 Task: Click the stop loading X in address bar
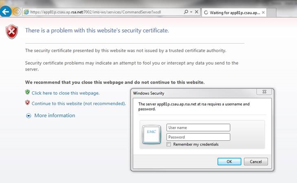pyautogui.click(x=196, y=12)
